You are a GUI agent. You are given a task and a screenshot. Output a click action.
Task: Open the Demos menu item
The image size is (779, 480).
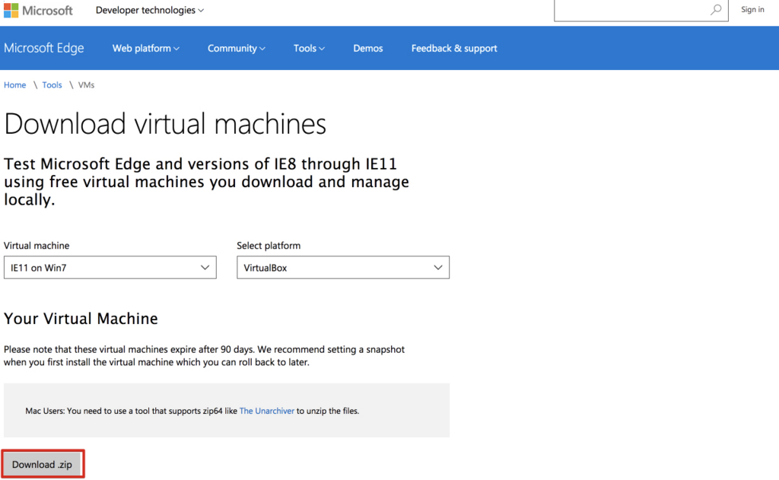[x=367, y=48]
